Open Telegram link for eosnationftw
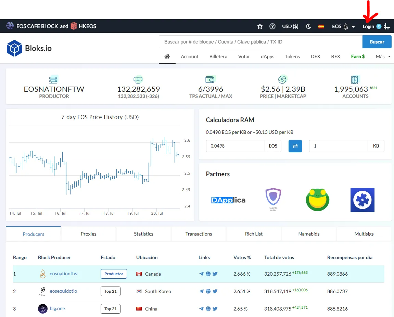394x317 pixels. 201,274
